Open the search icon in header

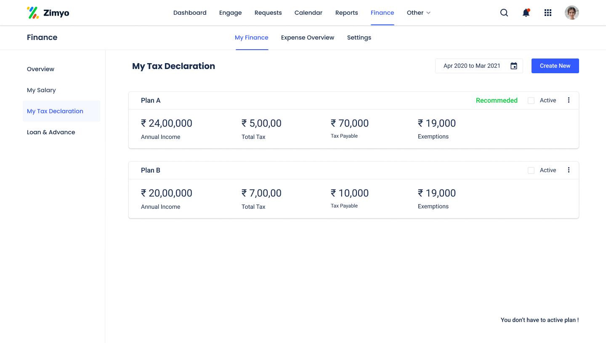point(504,13)
